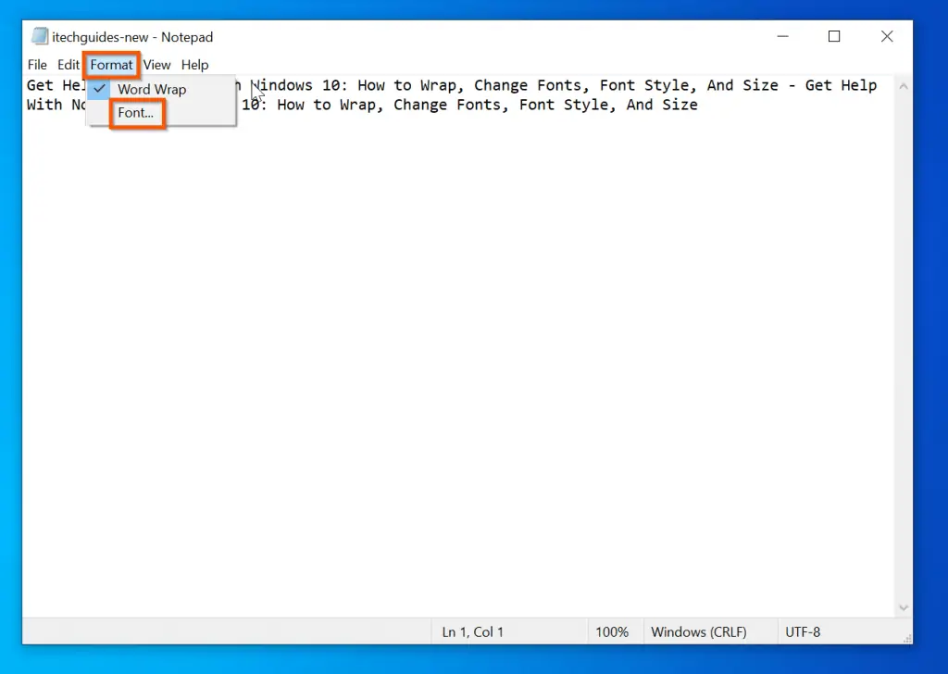
Task: Click the 'Ln 1, Col 1' status entry
Action: [473, 632]
